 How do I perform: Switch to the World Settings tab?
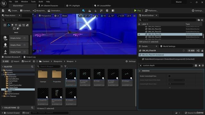pos(168,46)
